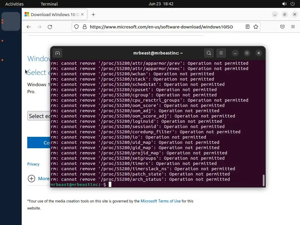Restore the Firefox window size
This screenshot has height=225, width=300.
(x=285, y=15)
